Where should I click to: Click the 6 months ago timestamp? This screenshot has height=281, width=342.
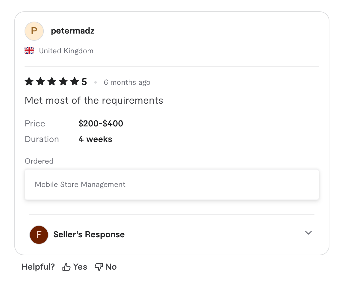[x=127, y=82]
